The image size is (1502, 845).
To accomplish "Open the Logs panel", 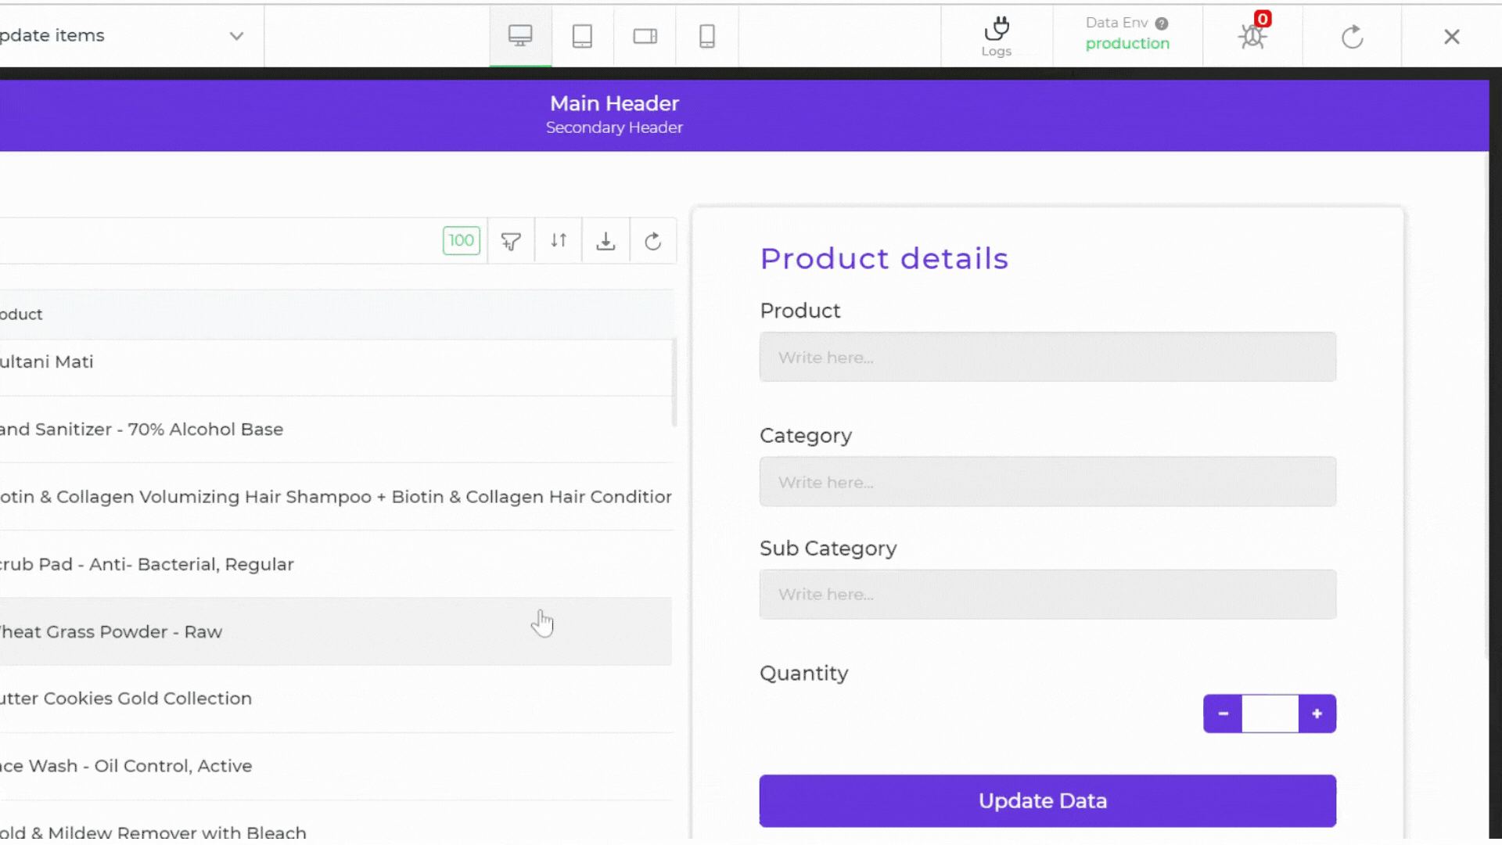I will tap(996, 36).
